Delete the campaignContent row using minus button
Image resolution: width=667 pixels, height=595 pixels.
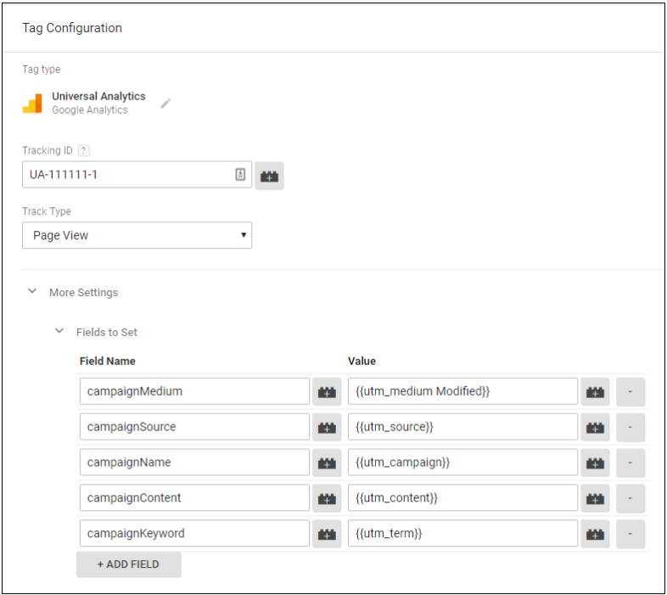[630, 498]
